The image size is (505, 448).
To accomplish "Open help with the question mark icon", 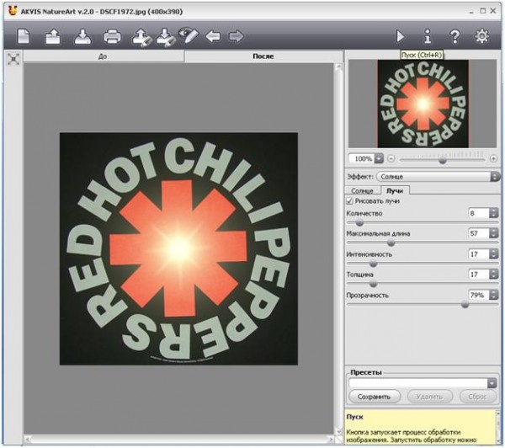I will pyautogui.click(x=454, y=36).
